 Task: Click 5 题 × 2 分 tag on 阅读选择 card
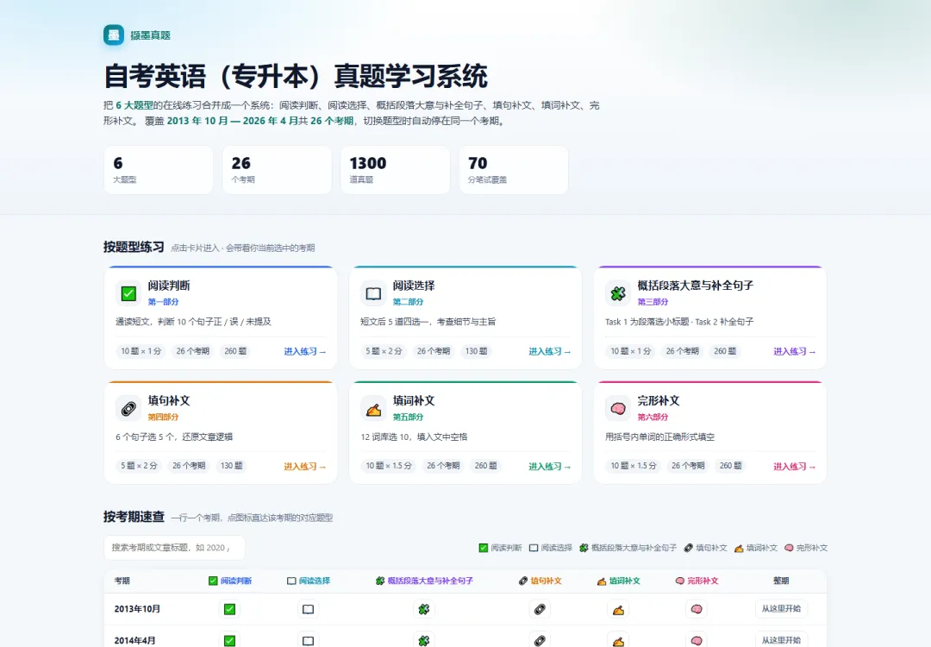point(384,351)
